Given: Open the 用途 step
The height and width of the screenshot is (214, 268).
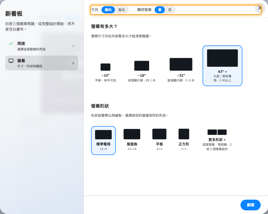Looking at the screenshot, I should tap(42, 46).
